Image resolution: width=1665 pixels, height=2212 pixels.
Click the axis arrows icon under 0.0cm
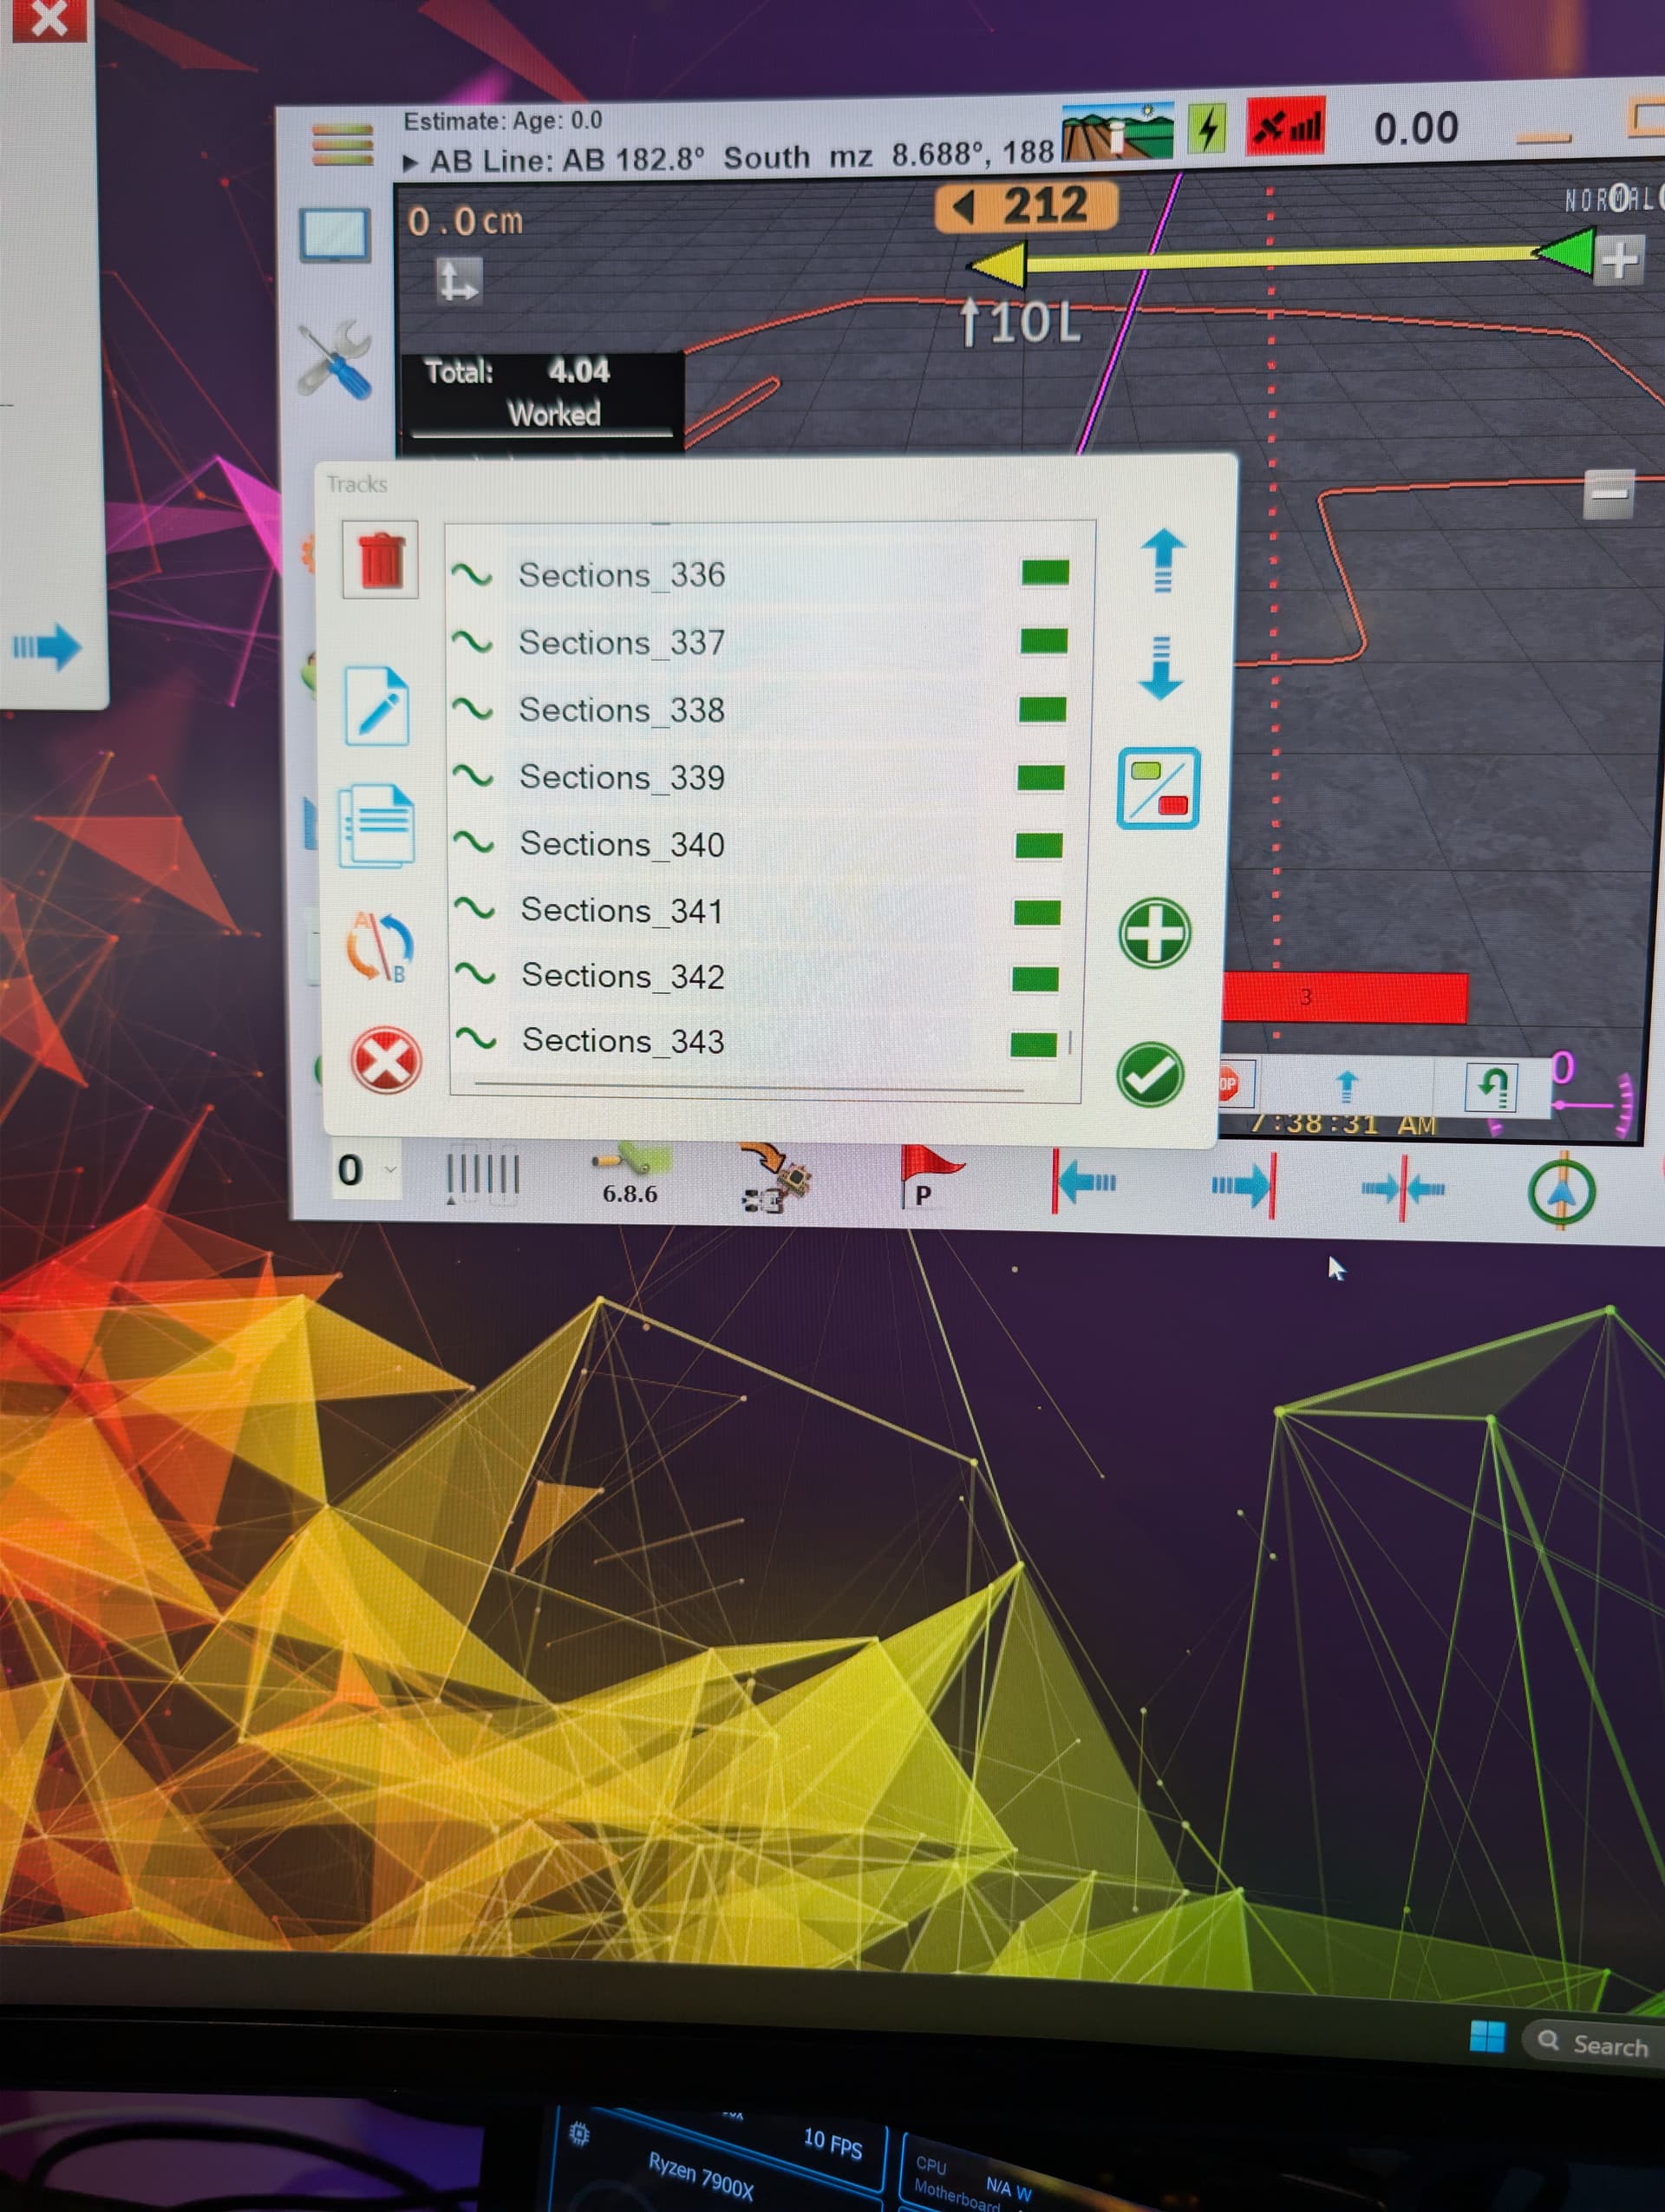[459, 281]
